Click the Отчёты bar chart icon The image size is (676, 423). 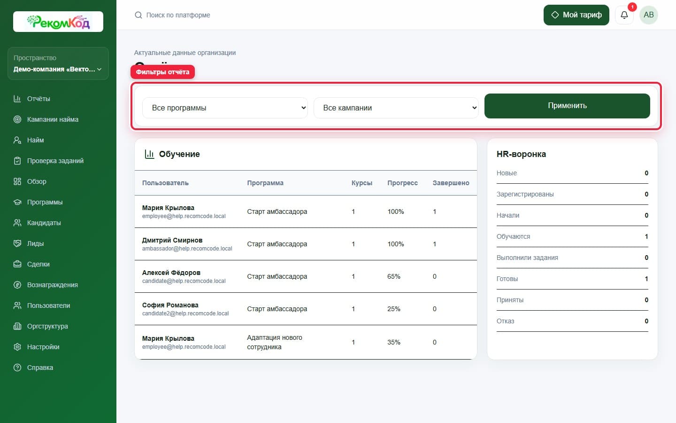pos(17,99)
